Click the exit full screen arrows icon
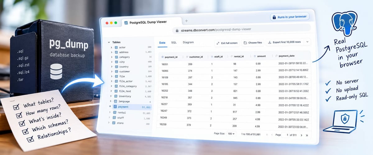373x155 pixels. pyautogui.click(x=218, y=43)
